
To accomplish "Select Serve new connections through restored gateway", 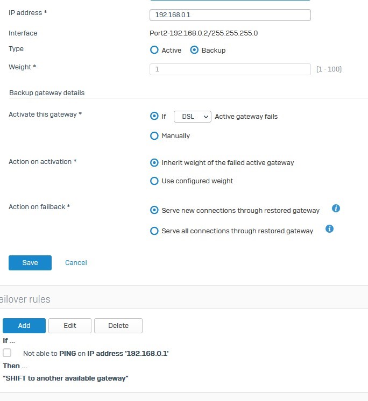I will [x=154, y=210].
